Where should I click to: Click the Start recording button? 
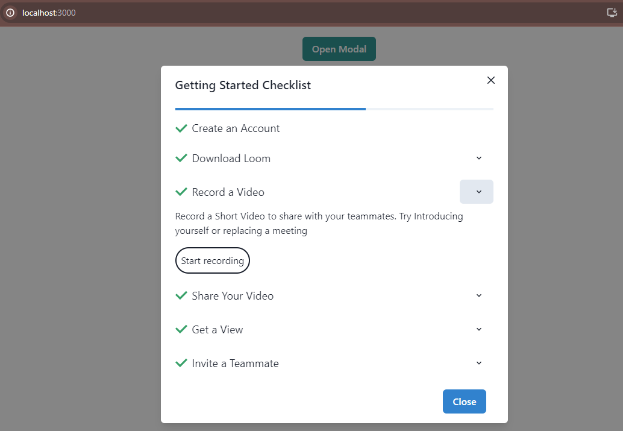coord(213,260)
